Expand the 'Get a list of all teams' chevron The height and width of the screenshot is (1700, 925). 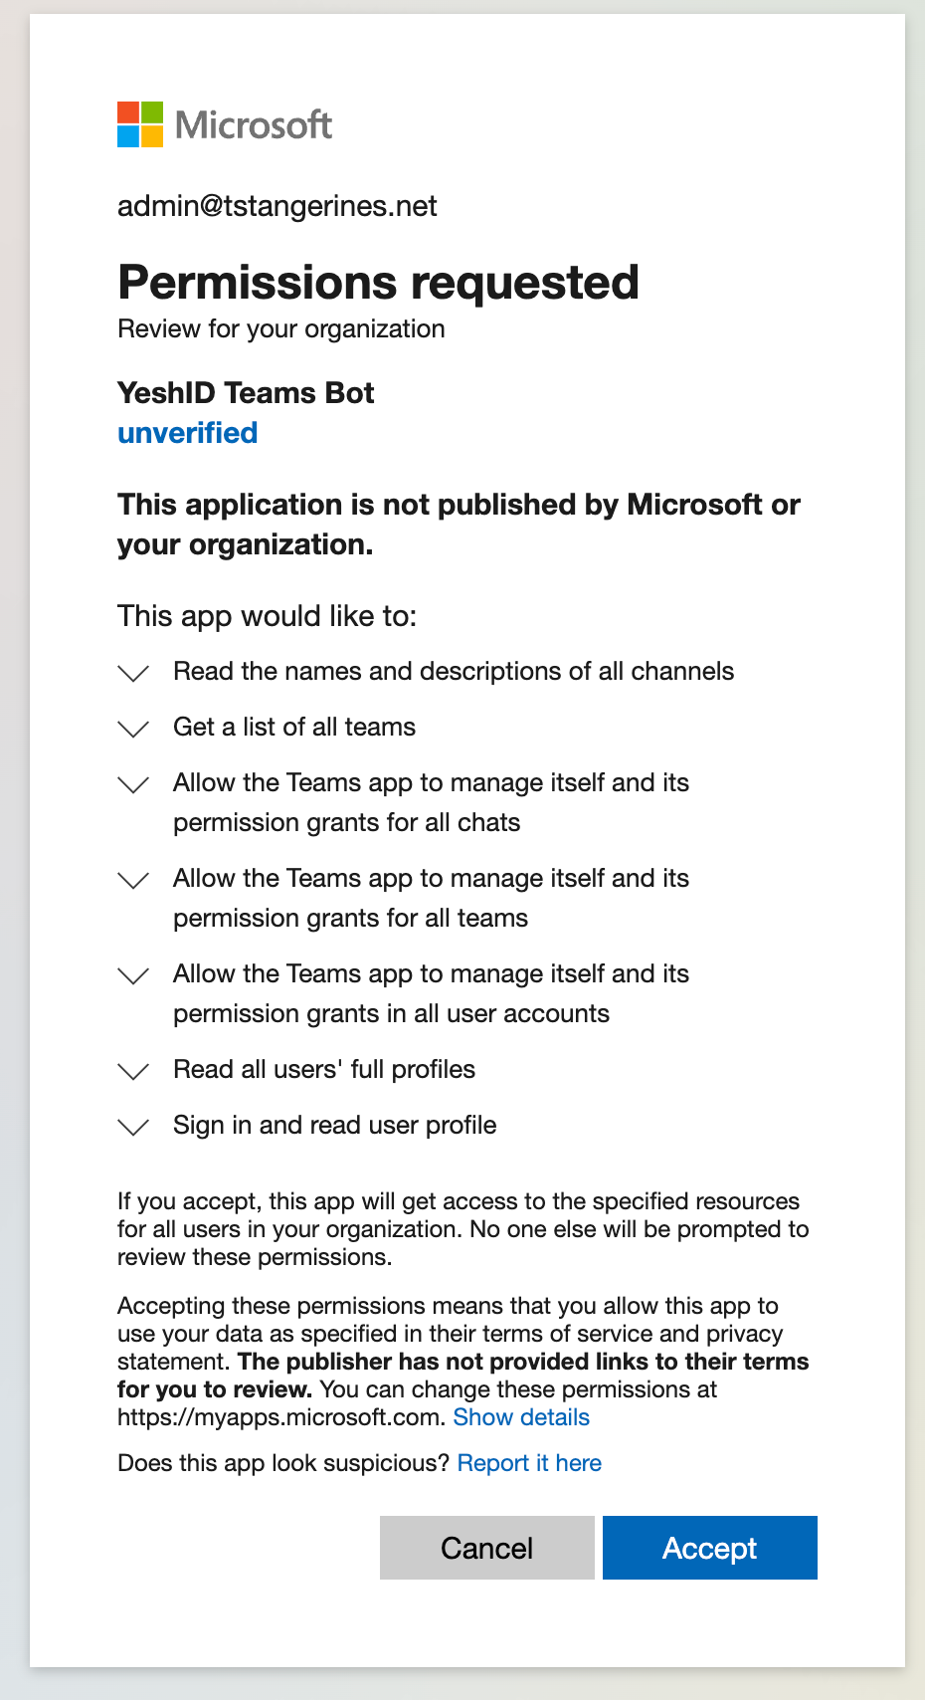tap(133, 730)
